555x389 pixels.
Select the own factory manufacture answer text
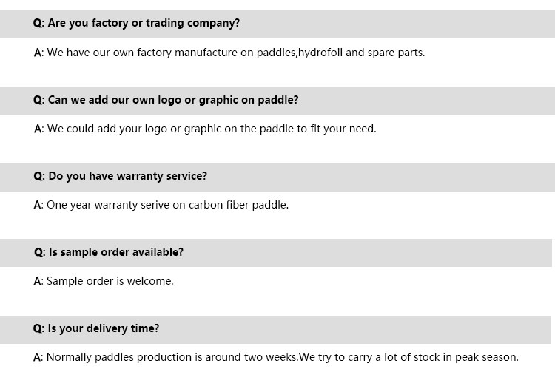[x=229, y=53]
